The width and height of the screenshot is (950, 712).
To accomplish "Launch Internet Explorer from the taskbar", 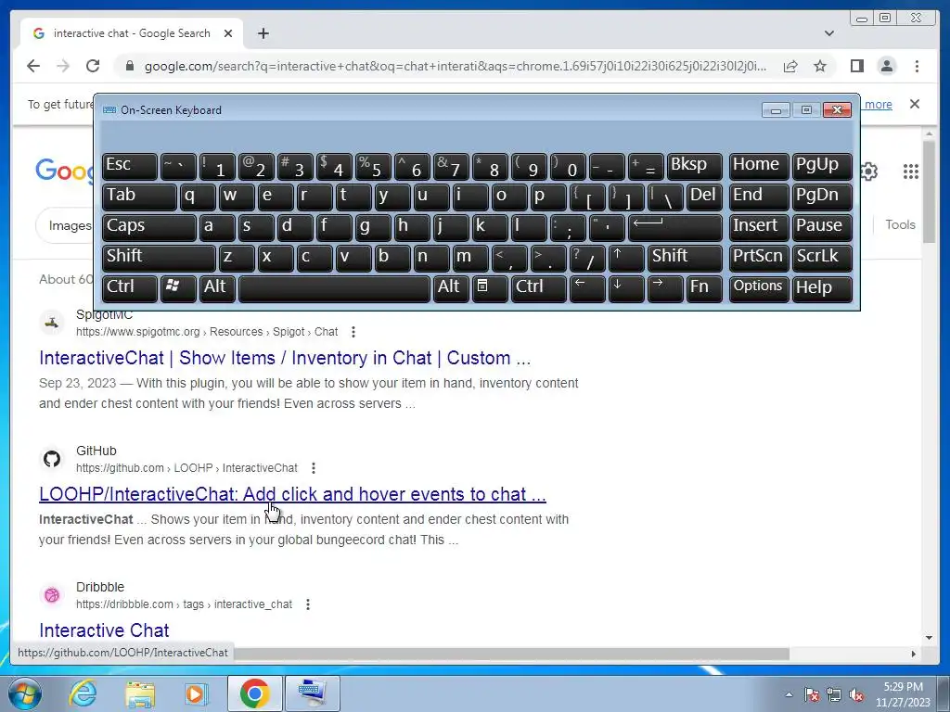I will [x=83, y=693].
